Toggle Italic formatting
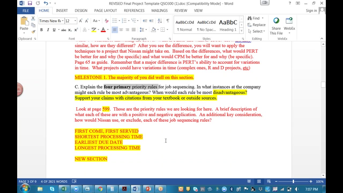The height and width of the screenshot is (193, 343). [x=48, y=30]
